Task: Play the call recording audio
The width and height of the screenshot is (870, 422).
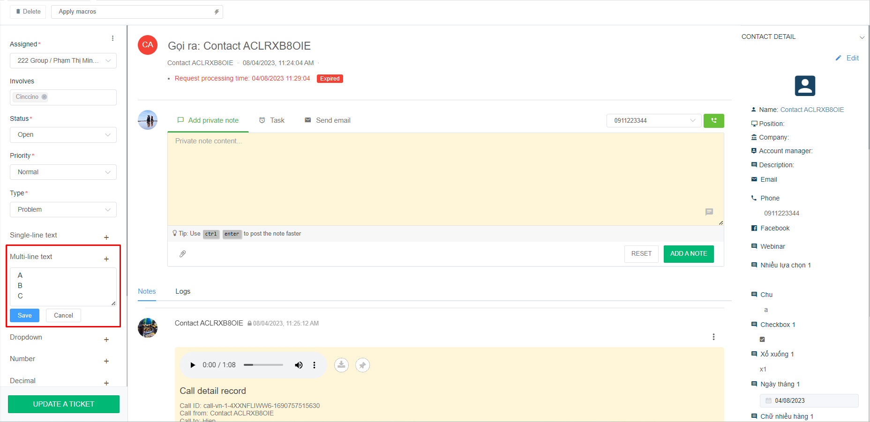Action: [192, 365]
